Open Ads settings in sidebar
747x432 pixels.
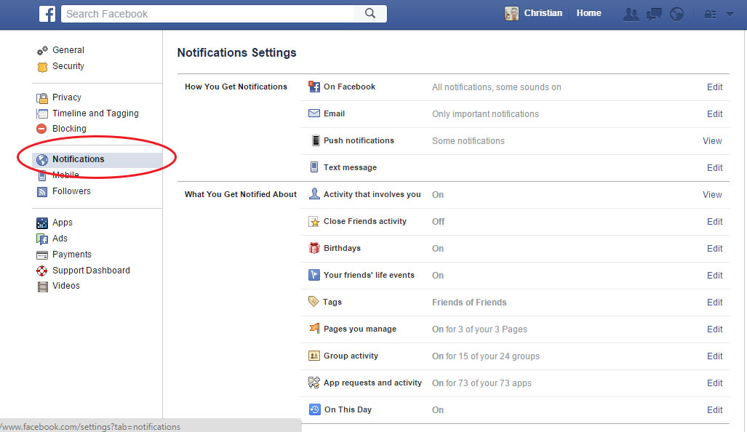click(60, 238)
